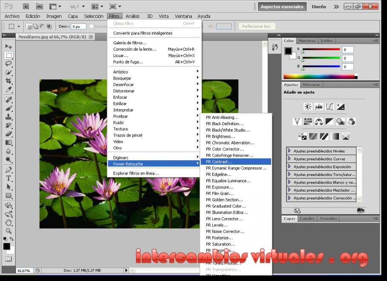Click the Vibrance adjustment icon

[297, 121]
